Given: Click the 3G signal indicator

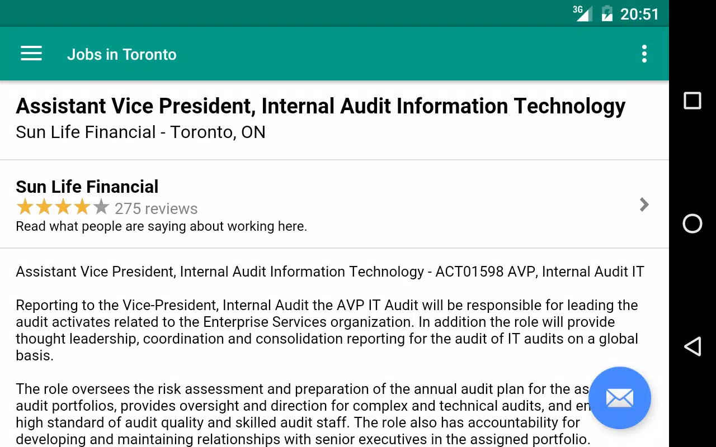Looking at the screenshot, I should (x=582, y=13).
